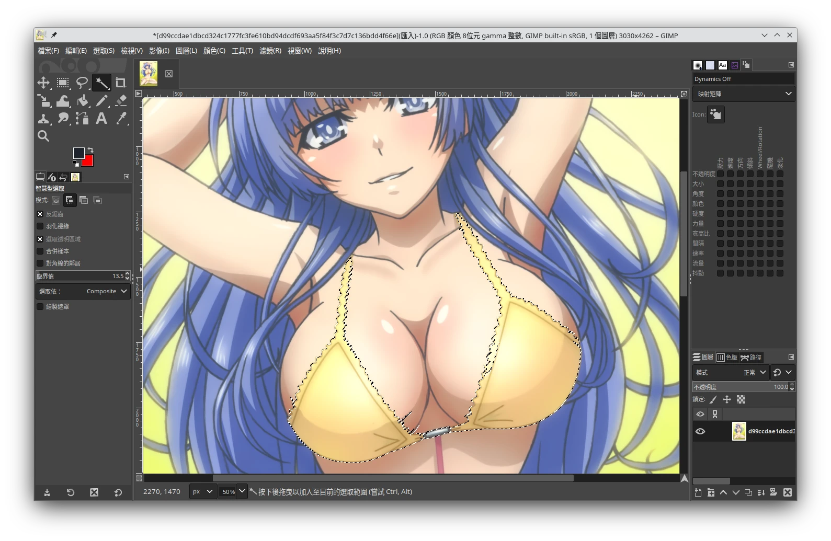Screen dimensions: 831x541
Task: Switch to the 路徑 paths tab
Action: click(751, 357)
